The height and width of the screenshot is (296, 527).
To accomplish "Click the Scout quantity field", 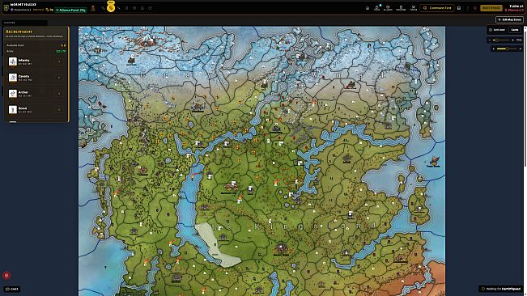I will 59,109.
